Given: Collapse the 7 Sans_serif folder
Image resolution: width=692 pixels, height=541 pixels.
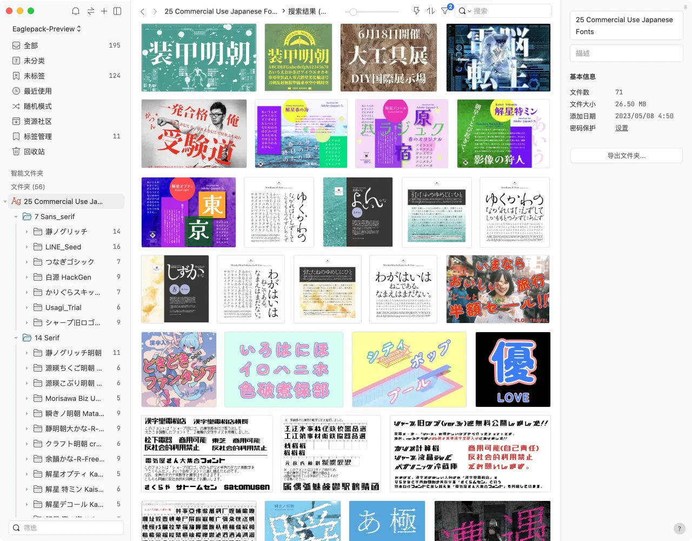Looking at the screenshot, I should (16, 216).
